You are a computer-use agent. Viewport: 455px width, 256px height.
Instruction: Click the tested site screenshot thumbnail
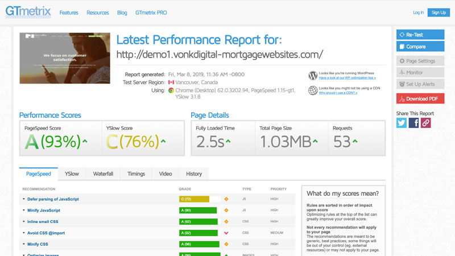[x=65, y=58]
